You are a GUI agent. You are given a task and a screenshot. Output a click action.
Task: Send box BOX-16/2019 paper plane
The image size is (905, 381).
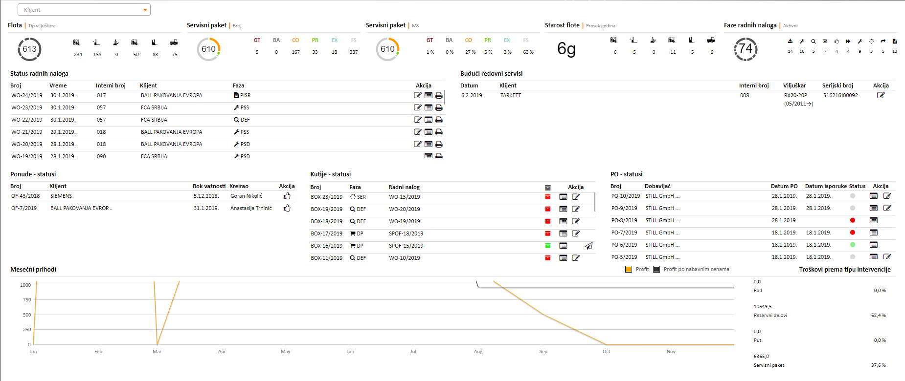pyautogui.click(x=588, y=246)
